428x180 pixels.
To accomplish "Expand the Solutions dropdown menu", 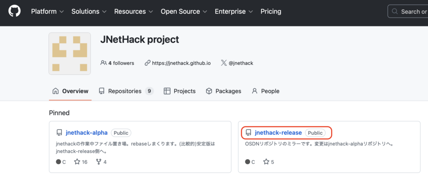I will coord(89,11).
